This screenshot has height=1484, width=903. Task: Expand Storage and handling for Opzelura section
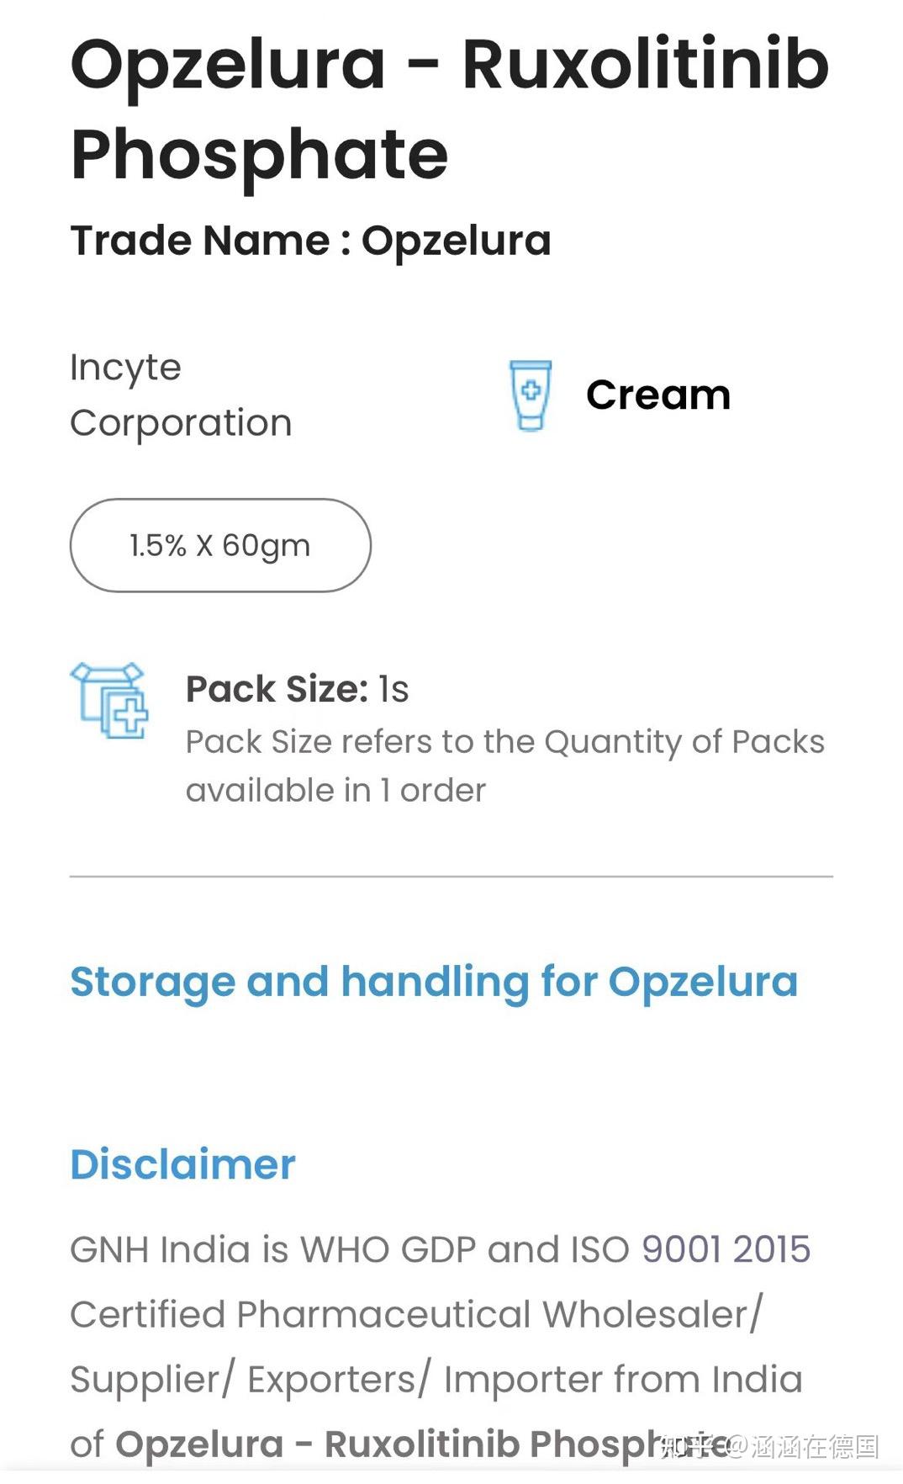click(x=434, y=982)
